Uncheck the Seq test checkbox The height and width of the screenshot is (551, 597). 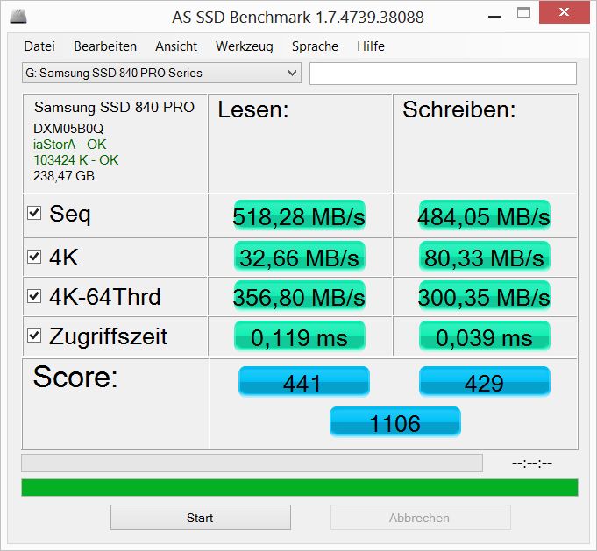point(34,213)
